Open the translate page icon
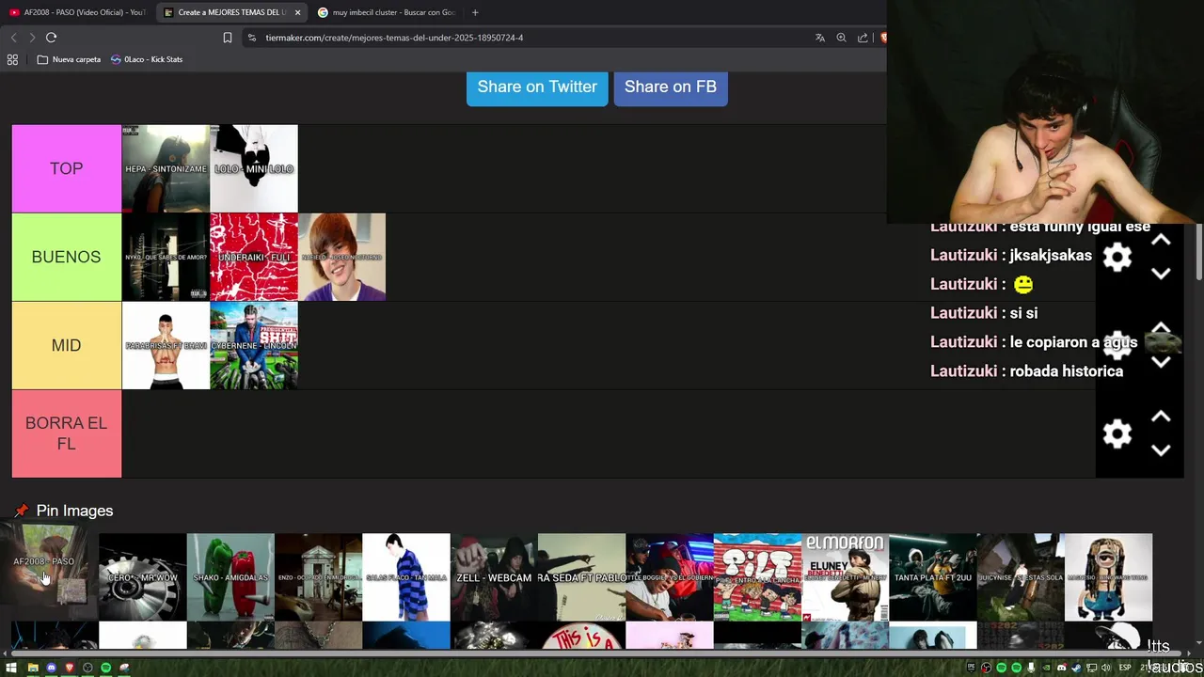 tap(819, 38)
